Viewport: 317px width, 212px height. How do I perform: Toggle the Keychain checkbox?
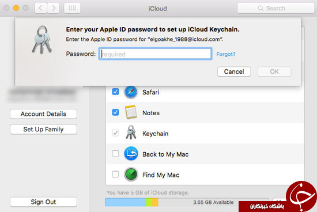tap(115, 133)
